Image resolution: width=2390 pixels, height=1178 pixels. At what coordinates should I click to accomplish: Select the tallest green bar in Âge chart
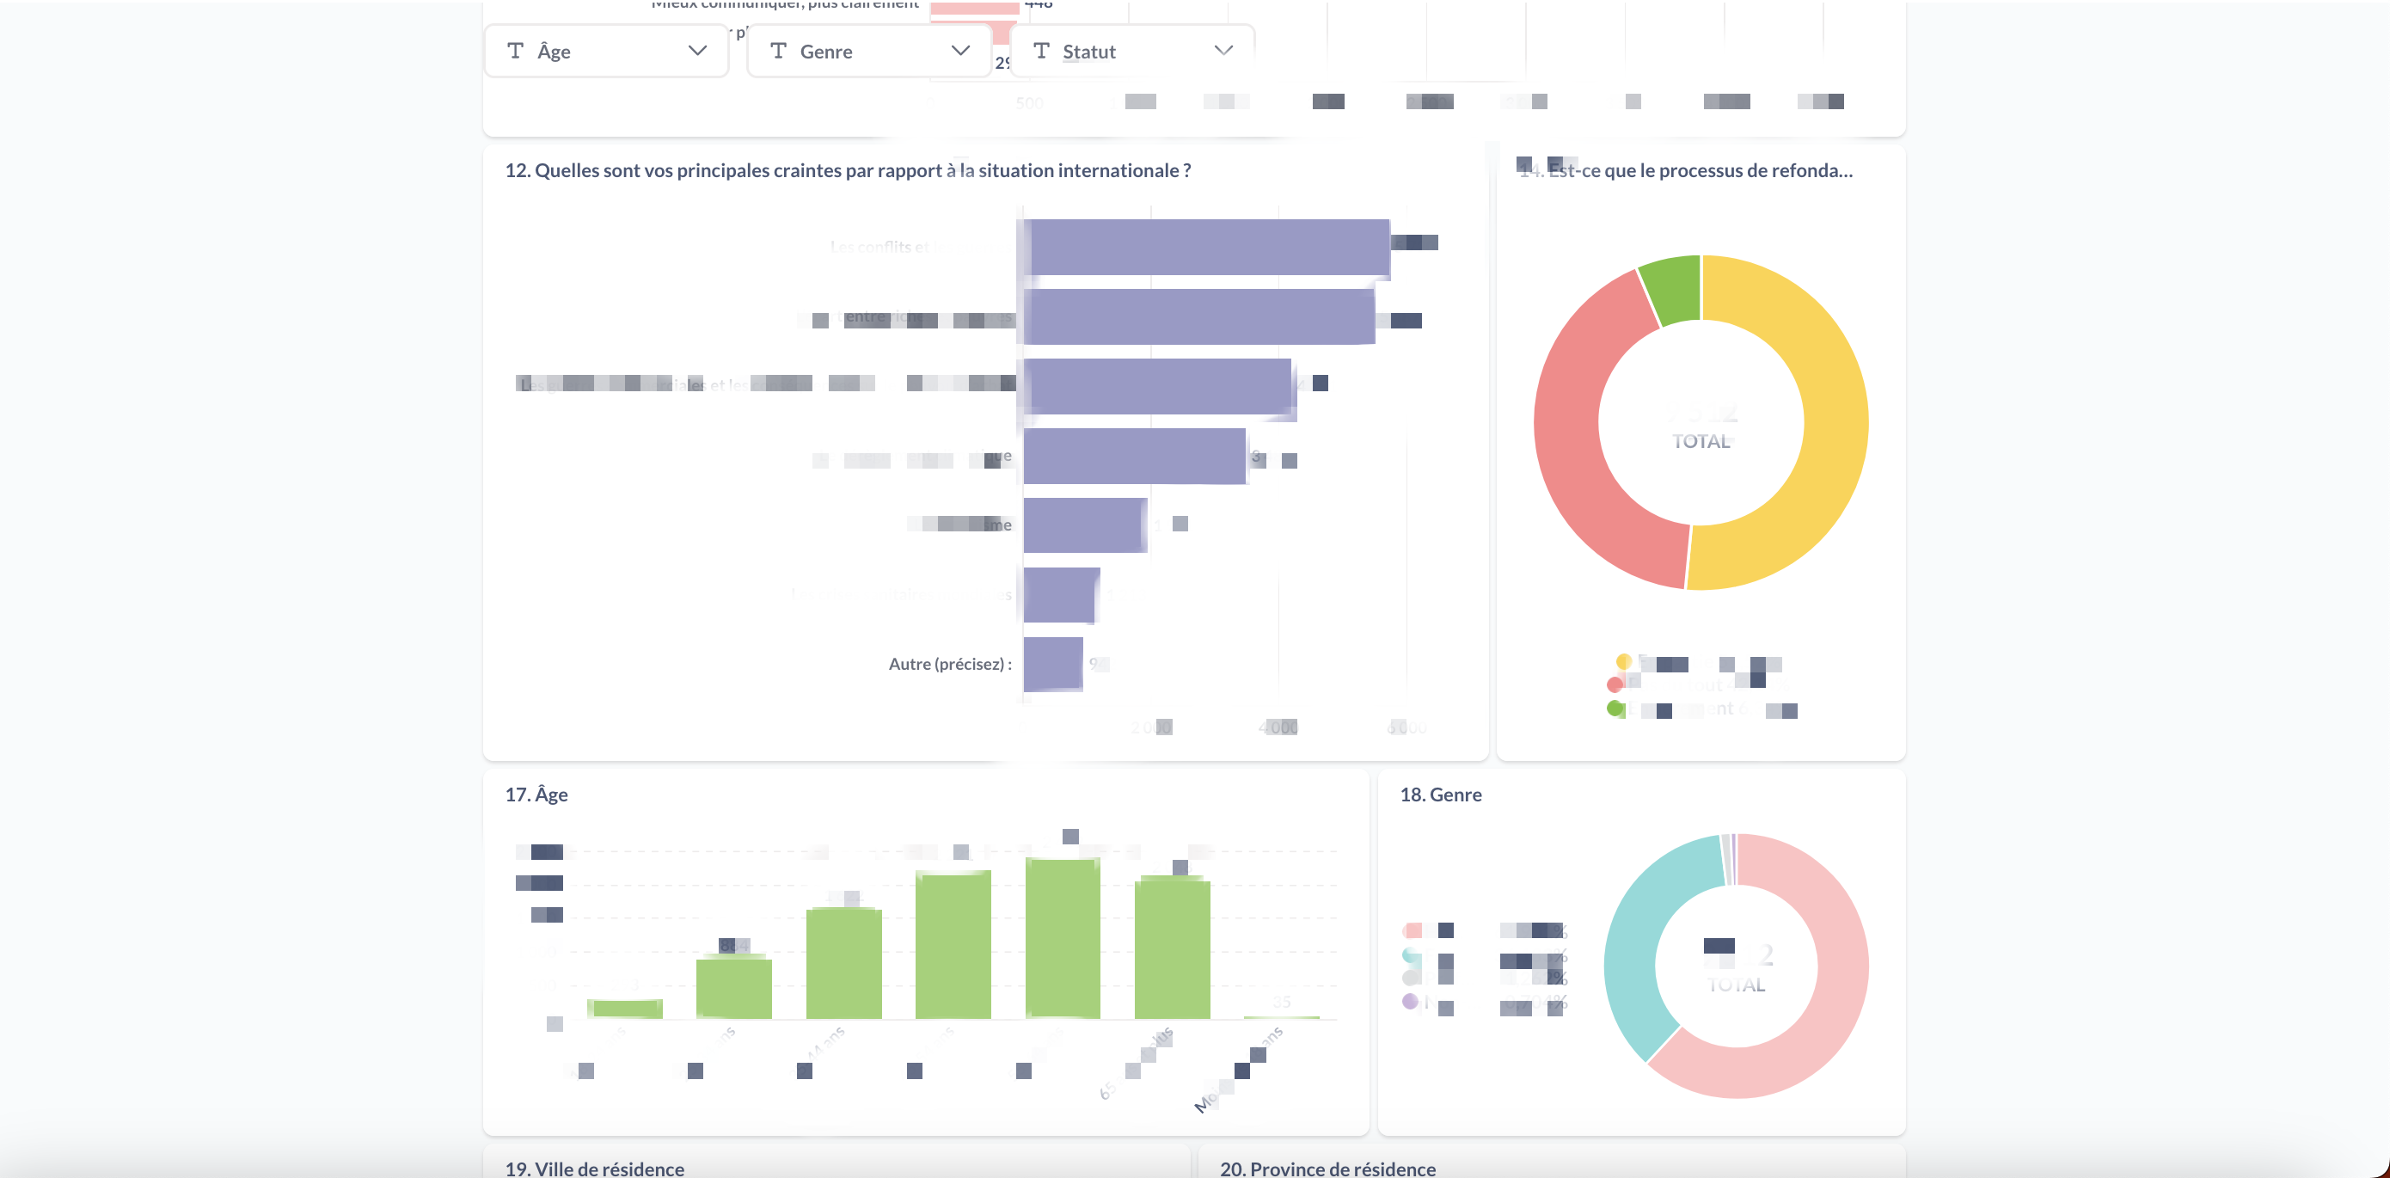1063,938
